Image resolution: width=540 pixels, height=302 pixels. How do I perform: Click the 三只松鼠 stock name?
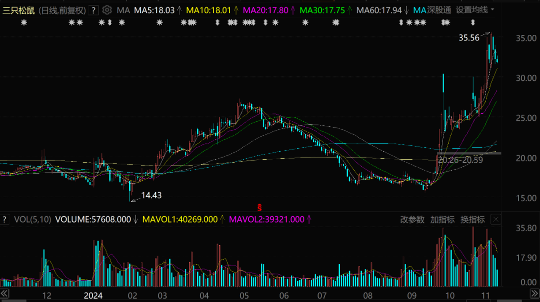18,10
